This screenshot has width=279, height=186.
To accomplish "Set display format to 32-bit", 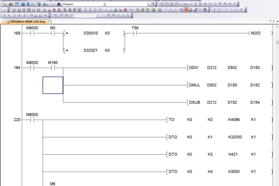I will [200, 4].
